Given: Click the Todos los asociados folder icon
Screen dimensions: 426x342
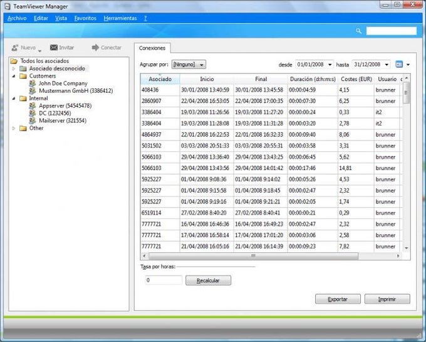Looking at the screenshot, I should pyautogui.click(x=14, y=61).
